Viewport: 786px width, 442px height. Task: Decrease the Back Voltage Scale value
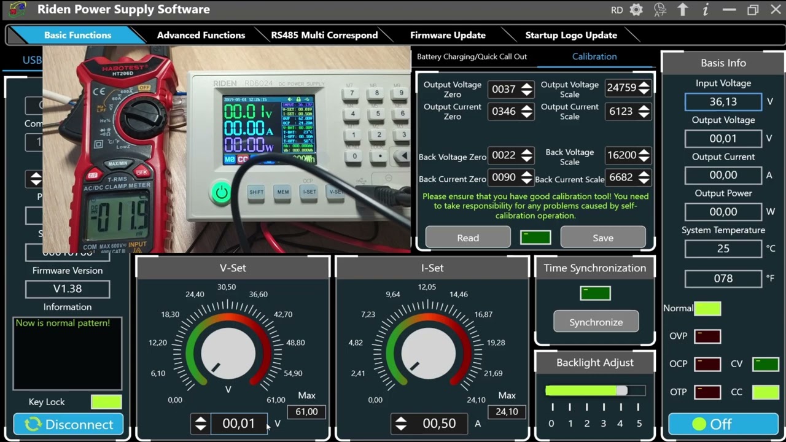click(x=644, y=159)
